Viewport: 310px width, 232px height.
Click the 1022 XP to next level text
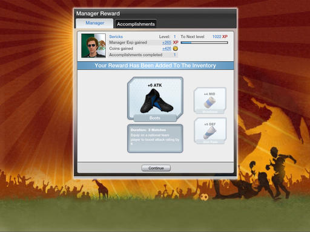point(220,37)
